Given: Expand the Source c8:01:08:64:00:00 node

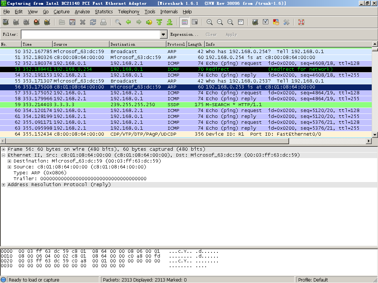Looking at the screenshot, I should pyautogui.click(x=9, y=167).
